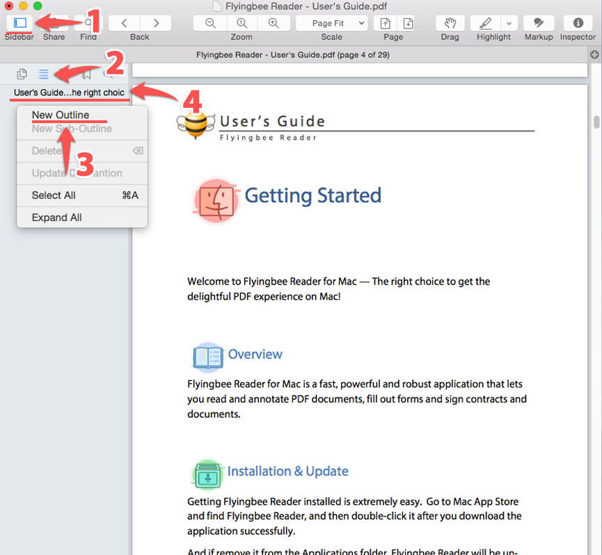Switch sidebar to outline list view
This screenshot has height=555, width=602.
click(x=43, y=74)
